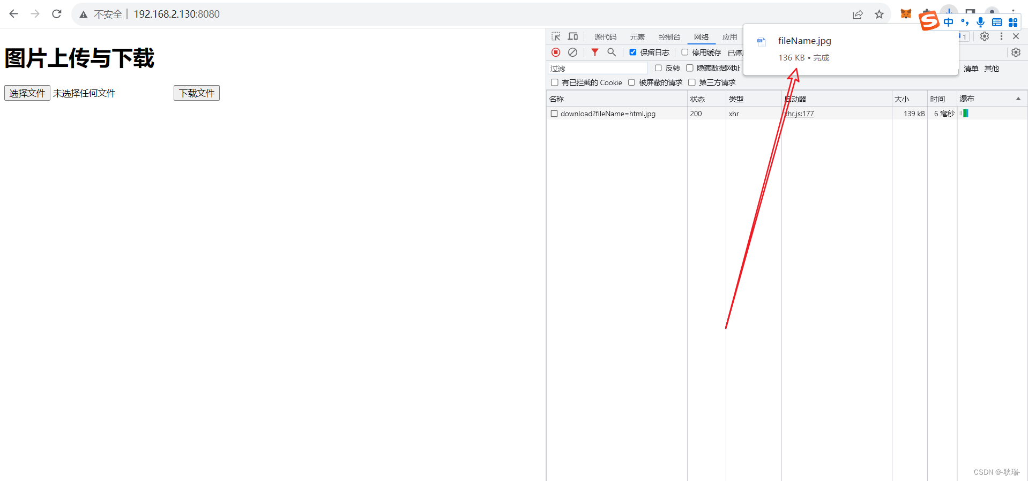Sort by 类型 column header
Screen dimensions: 1028x481
[754, 99]
